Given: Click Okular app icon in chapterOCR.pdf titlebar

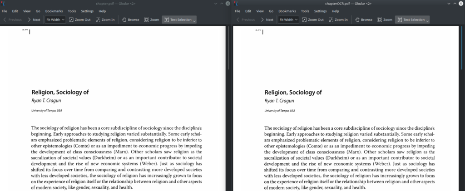Looking at the screenshot, I should 236,3.
